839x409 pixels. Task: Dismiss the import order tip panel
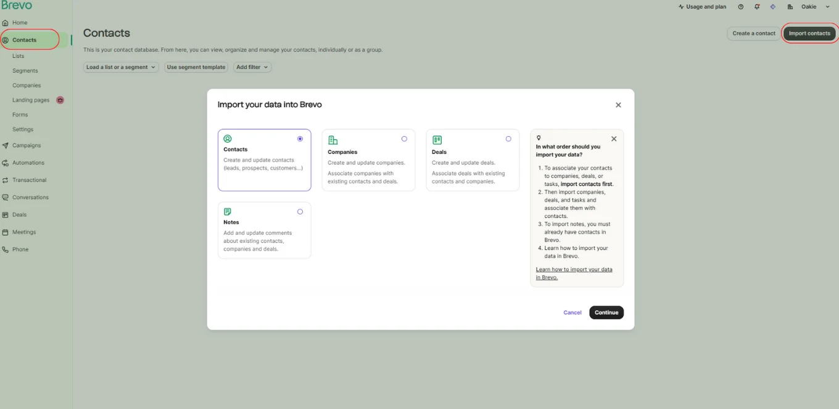[x=614, y=139]
